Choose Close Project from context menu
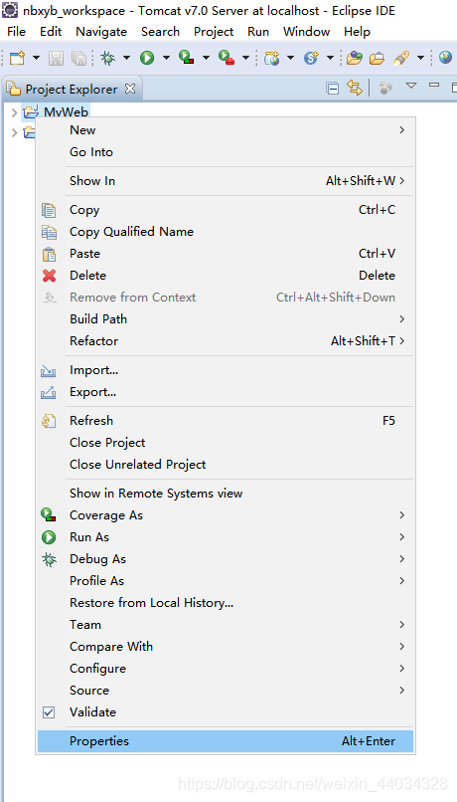The height and width of the screenshot is (802, 457). [x=226, y=443]
